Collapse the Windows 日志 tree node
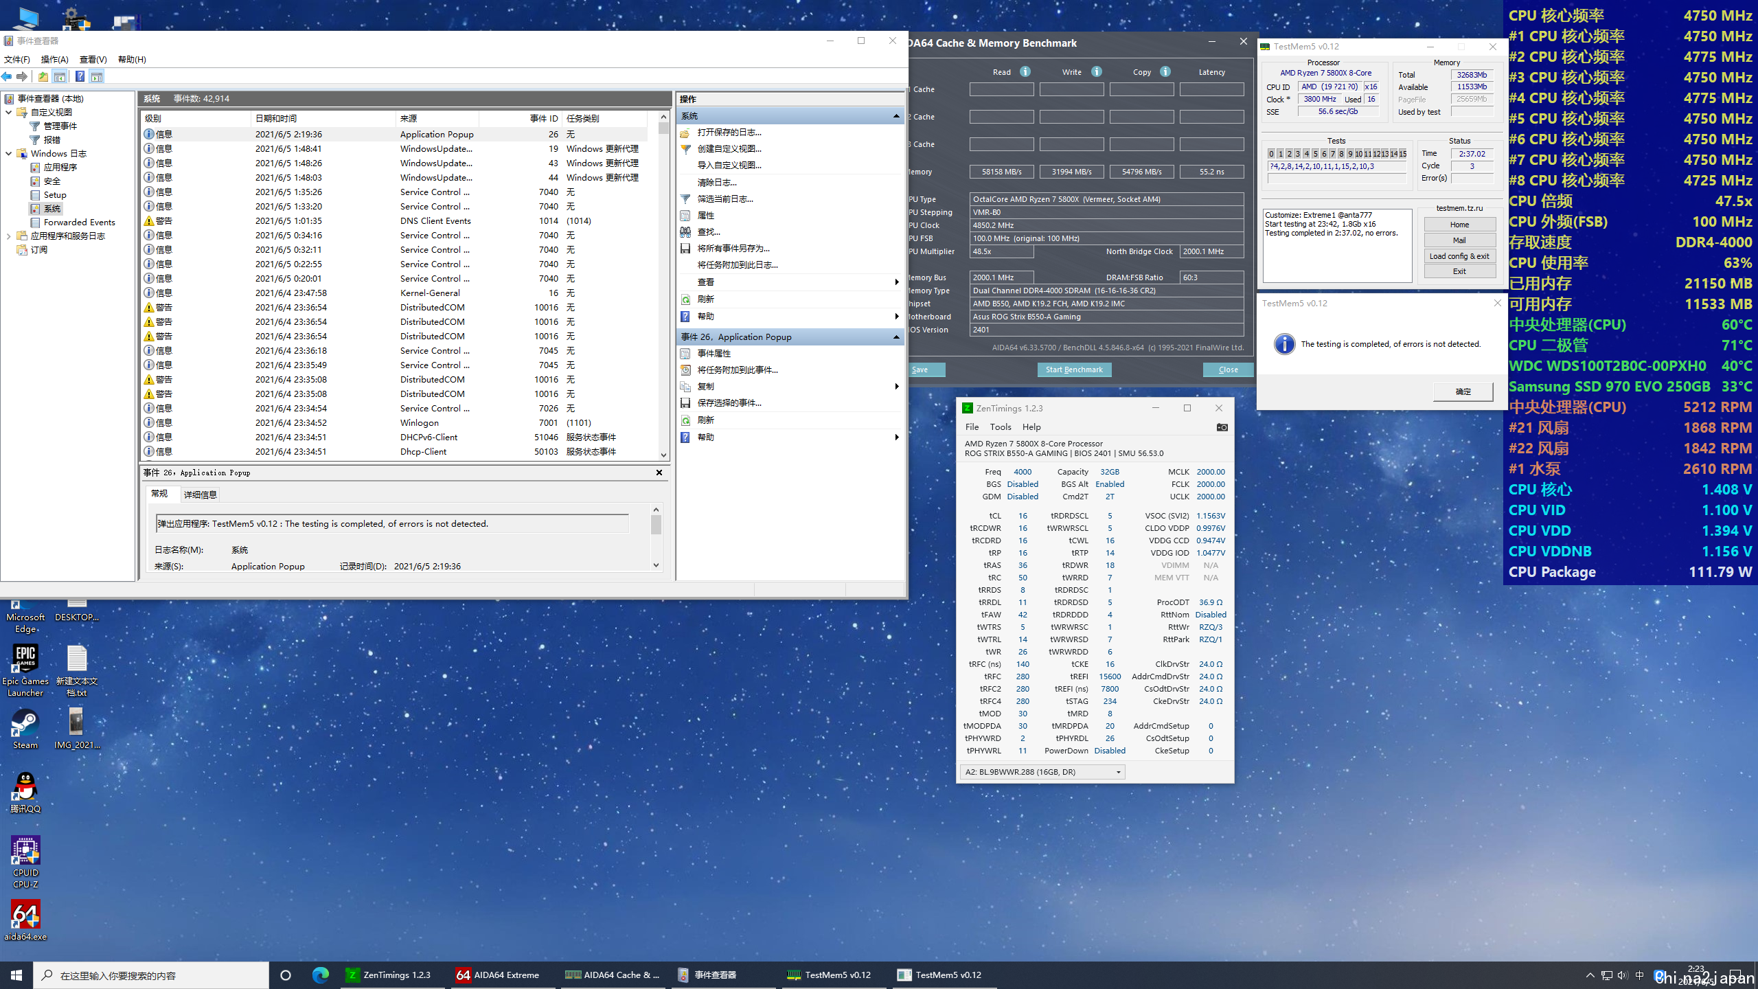 coord(8,154)
